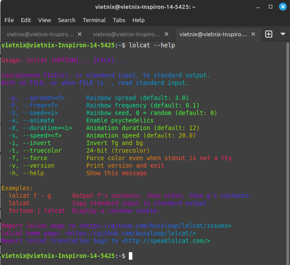Close the third active terminal tab
This screenshot has height=265, width=290.
[253, 34]
